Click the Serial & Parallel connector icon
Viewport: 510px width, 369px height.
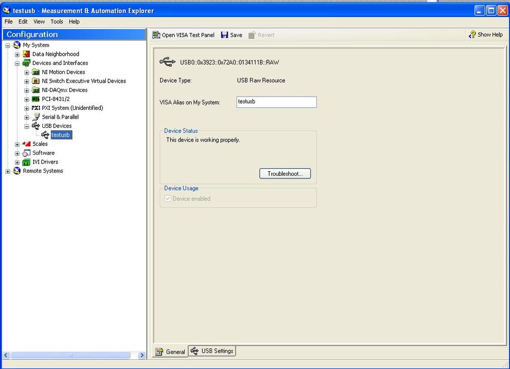click(36, 117)
